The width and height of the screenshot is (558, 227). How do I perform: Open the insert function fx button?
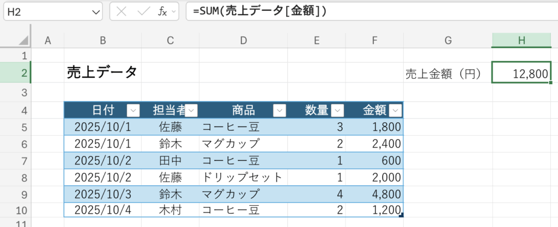pos(162,11)
